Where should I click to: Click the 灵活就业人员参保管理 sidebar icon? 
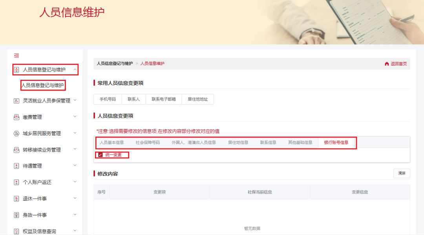tap(16, 101)
